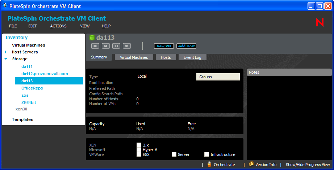Open the VIEW menu
Image resolution: width=334 pixels, height=170 pixels.
click(85, 26)
